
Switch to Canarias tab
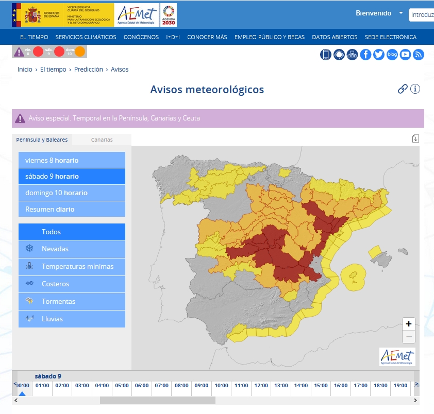click(102, 140)
